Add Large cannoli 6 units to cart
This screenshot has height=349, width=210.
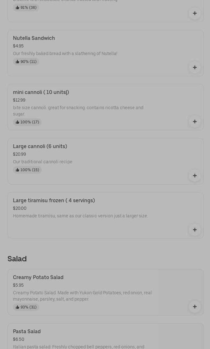pyautogui.click(x=195, y=176)
